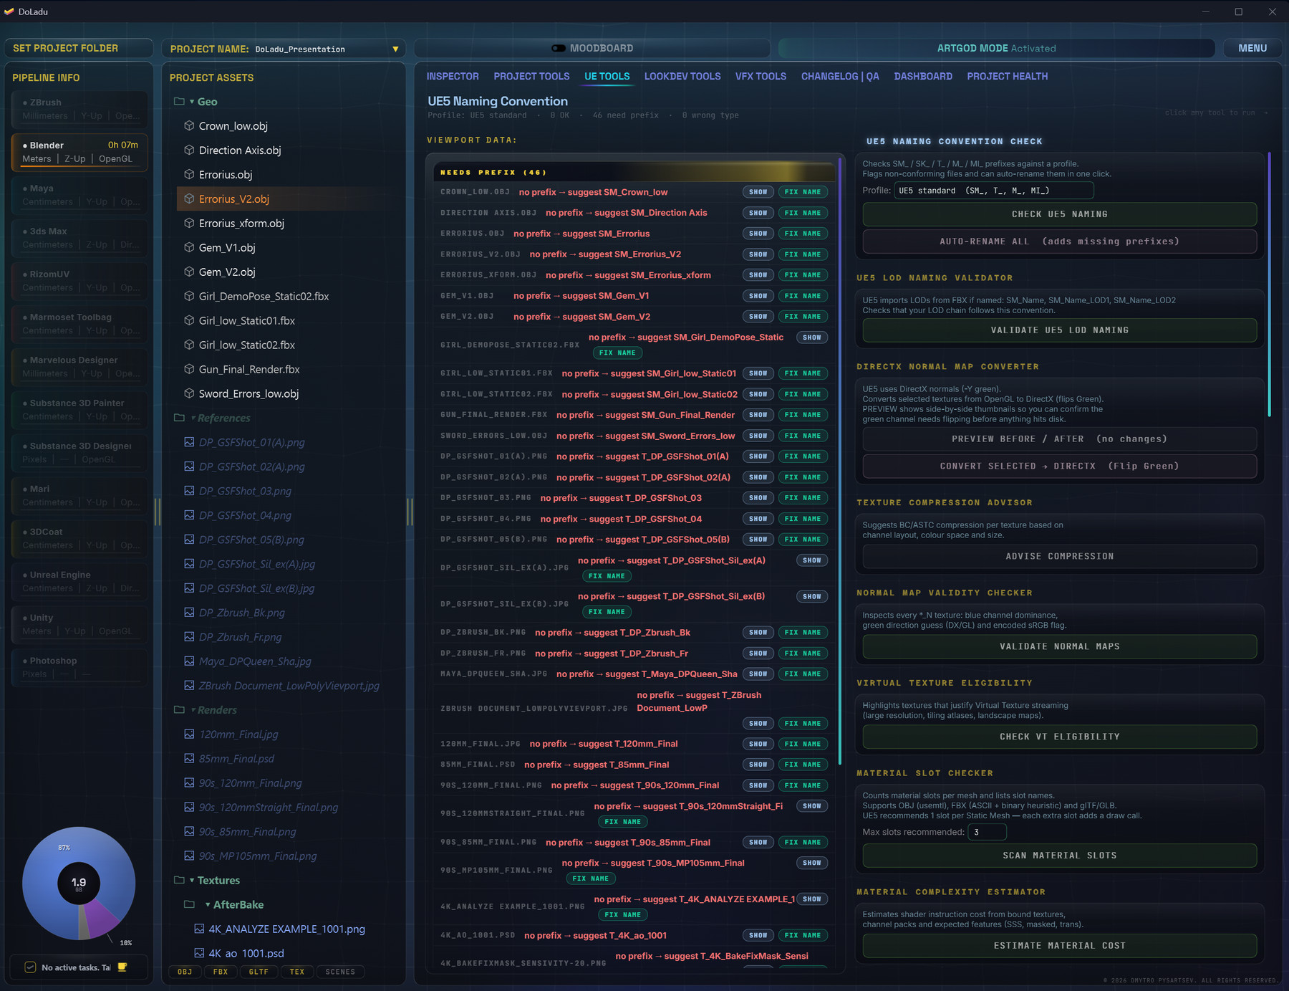The height and width of the screenshot is (991, 1289).
Task: Collapse the References folder
Action: coord(193,418)
